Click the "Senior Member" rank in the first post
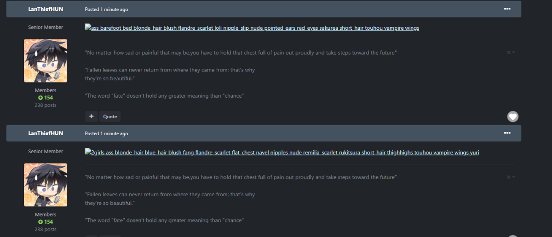The width and height of the screenshot is (552, 237). (46, 28)
